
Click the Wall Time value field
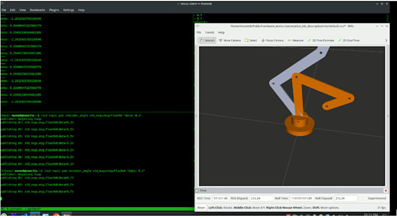(x=302, y=198)
